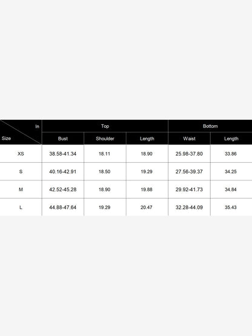Click the Bottom Length column header
The width and height of the screenshot is (252, 336).
click(x=231, y=139)
